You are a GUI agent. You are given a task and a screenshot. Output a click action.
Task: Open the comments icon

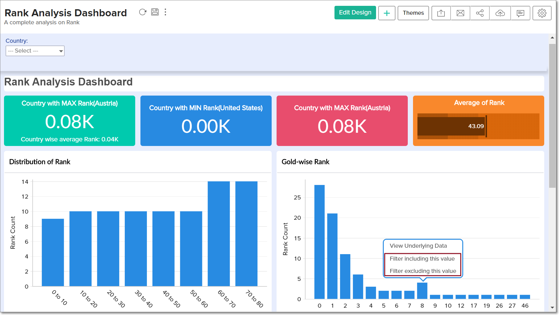pyautogui.click(x=521, y=13)
